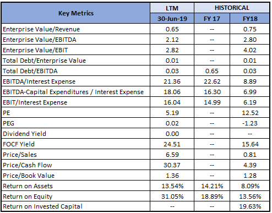The image size is (272, 213).
Task: Select the 18.06 cell in LTM column
Action: [172, 92]
